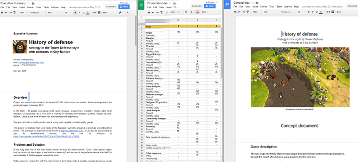
Task: Open the Google Drive folder link
Action: coord(46,137)
